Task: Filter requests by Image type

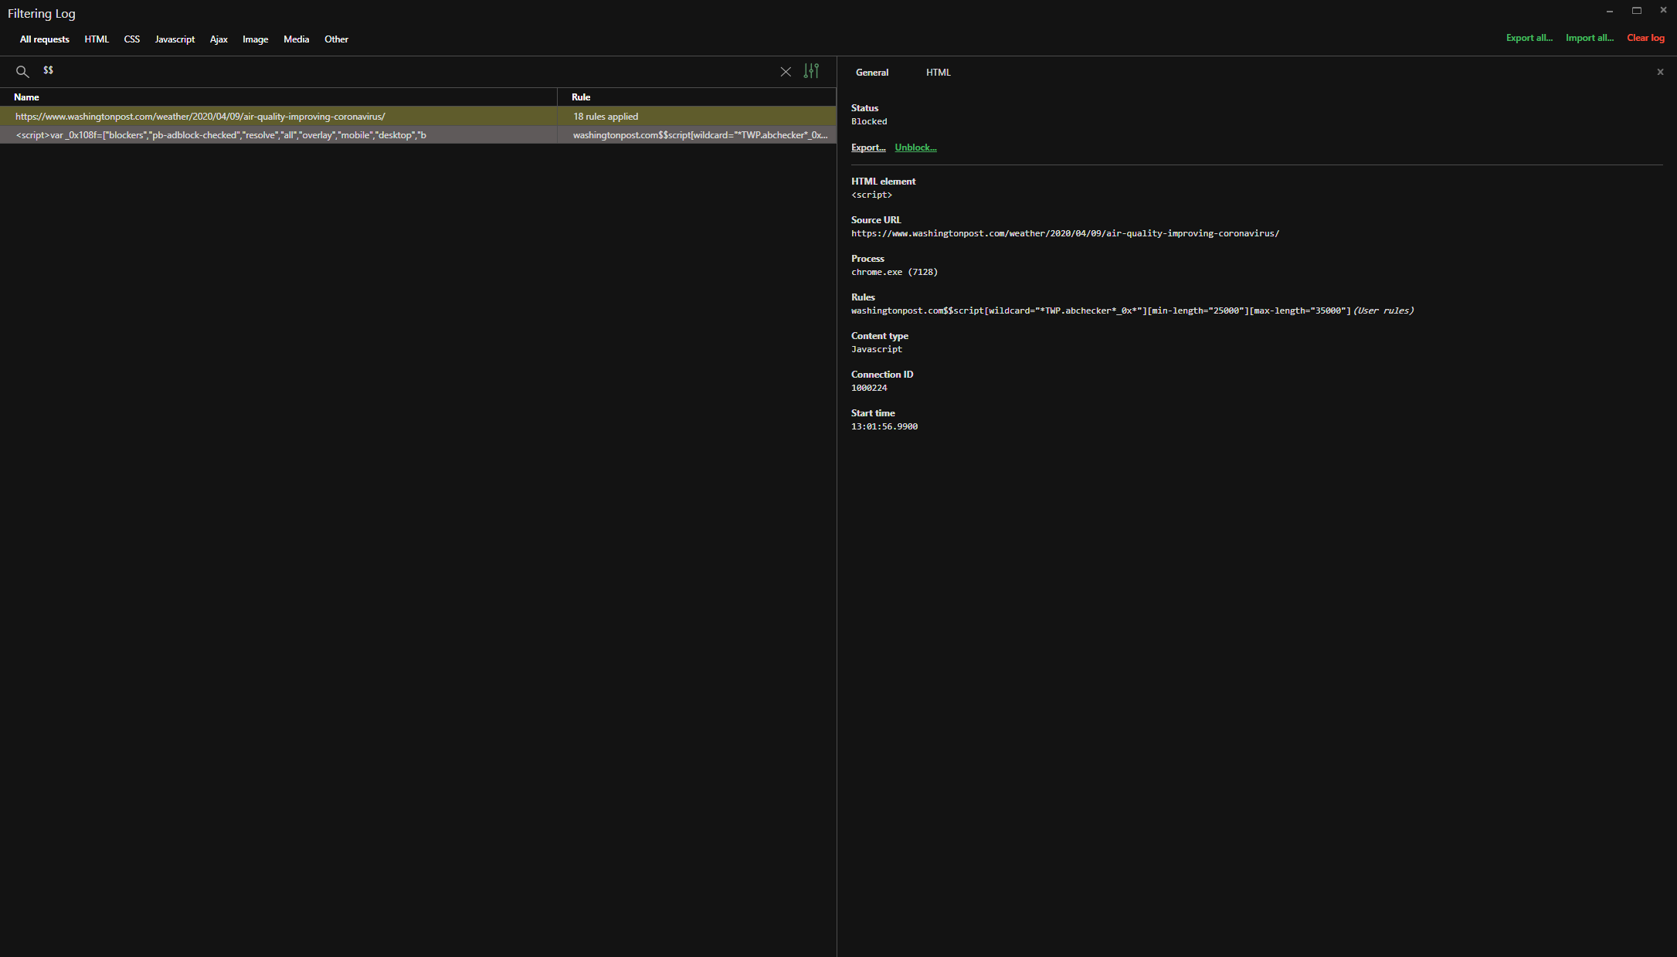Action: [255, 39]
